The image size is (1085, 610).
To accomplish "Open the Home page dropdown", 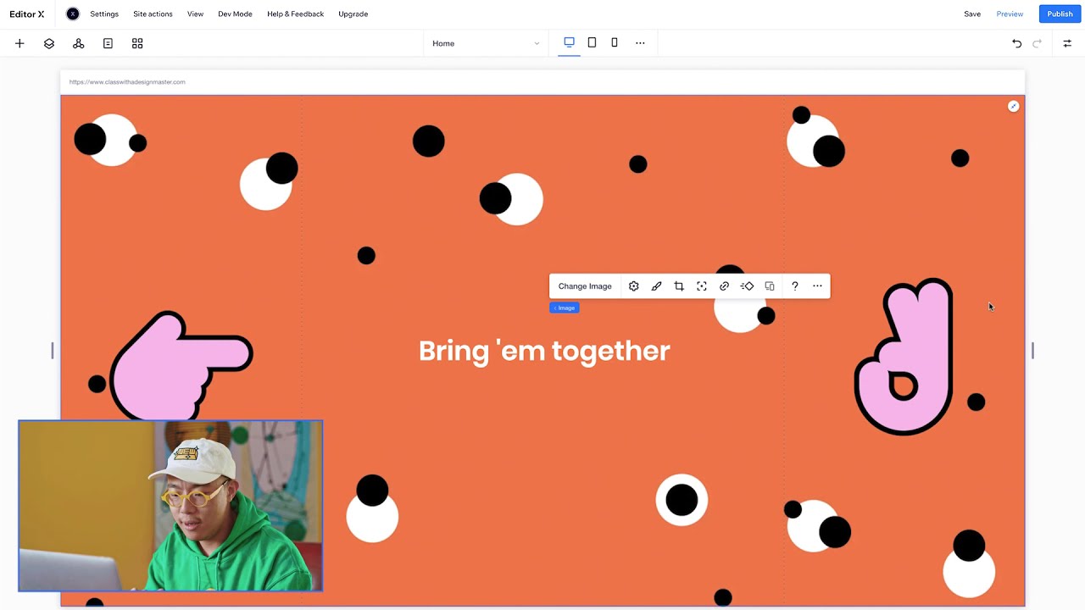I will pos(486,43).
